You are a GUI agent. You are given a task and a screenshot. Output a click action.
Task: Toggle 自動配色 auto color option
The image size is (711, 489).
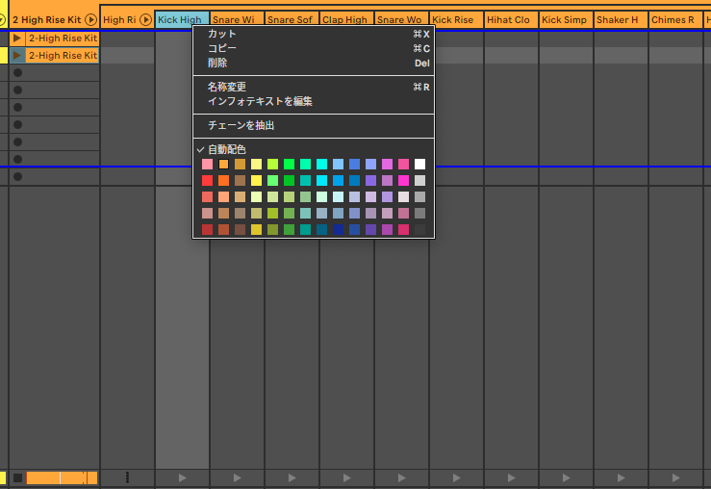point(227,149)
